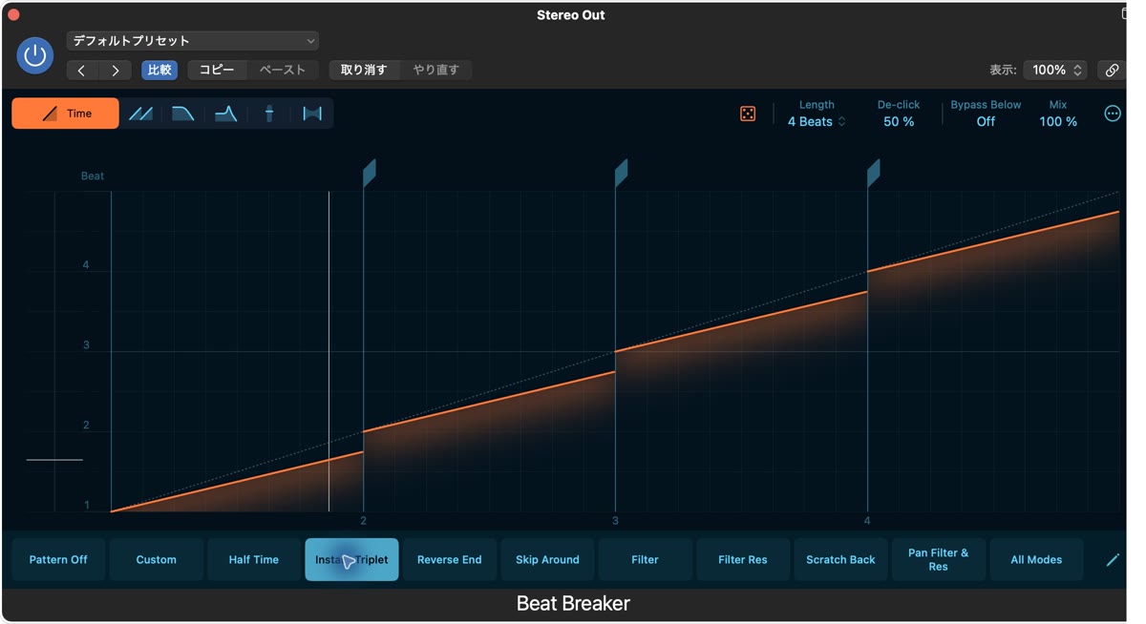Click the link icon in the header
This screenshot has height=624, width=1146.
point(1112,70)
